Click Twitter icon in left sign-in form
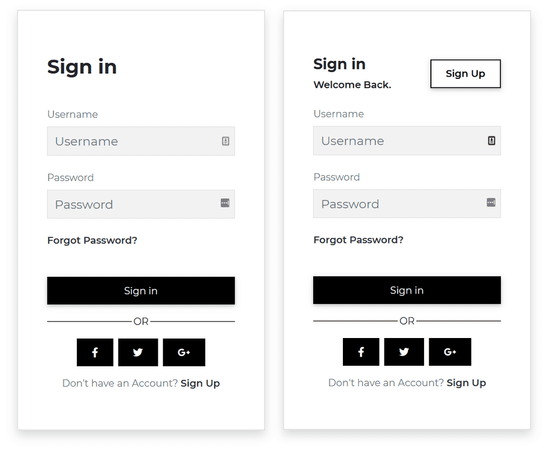The image size is (552, 450). [138, 352]
